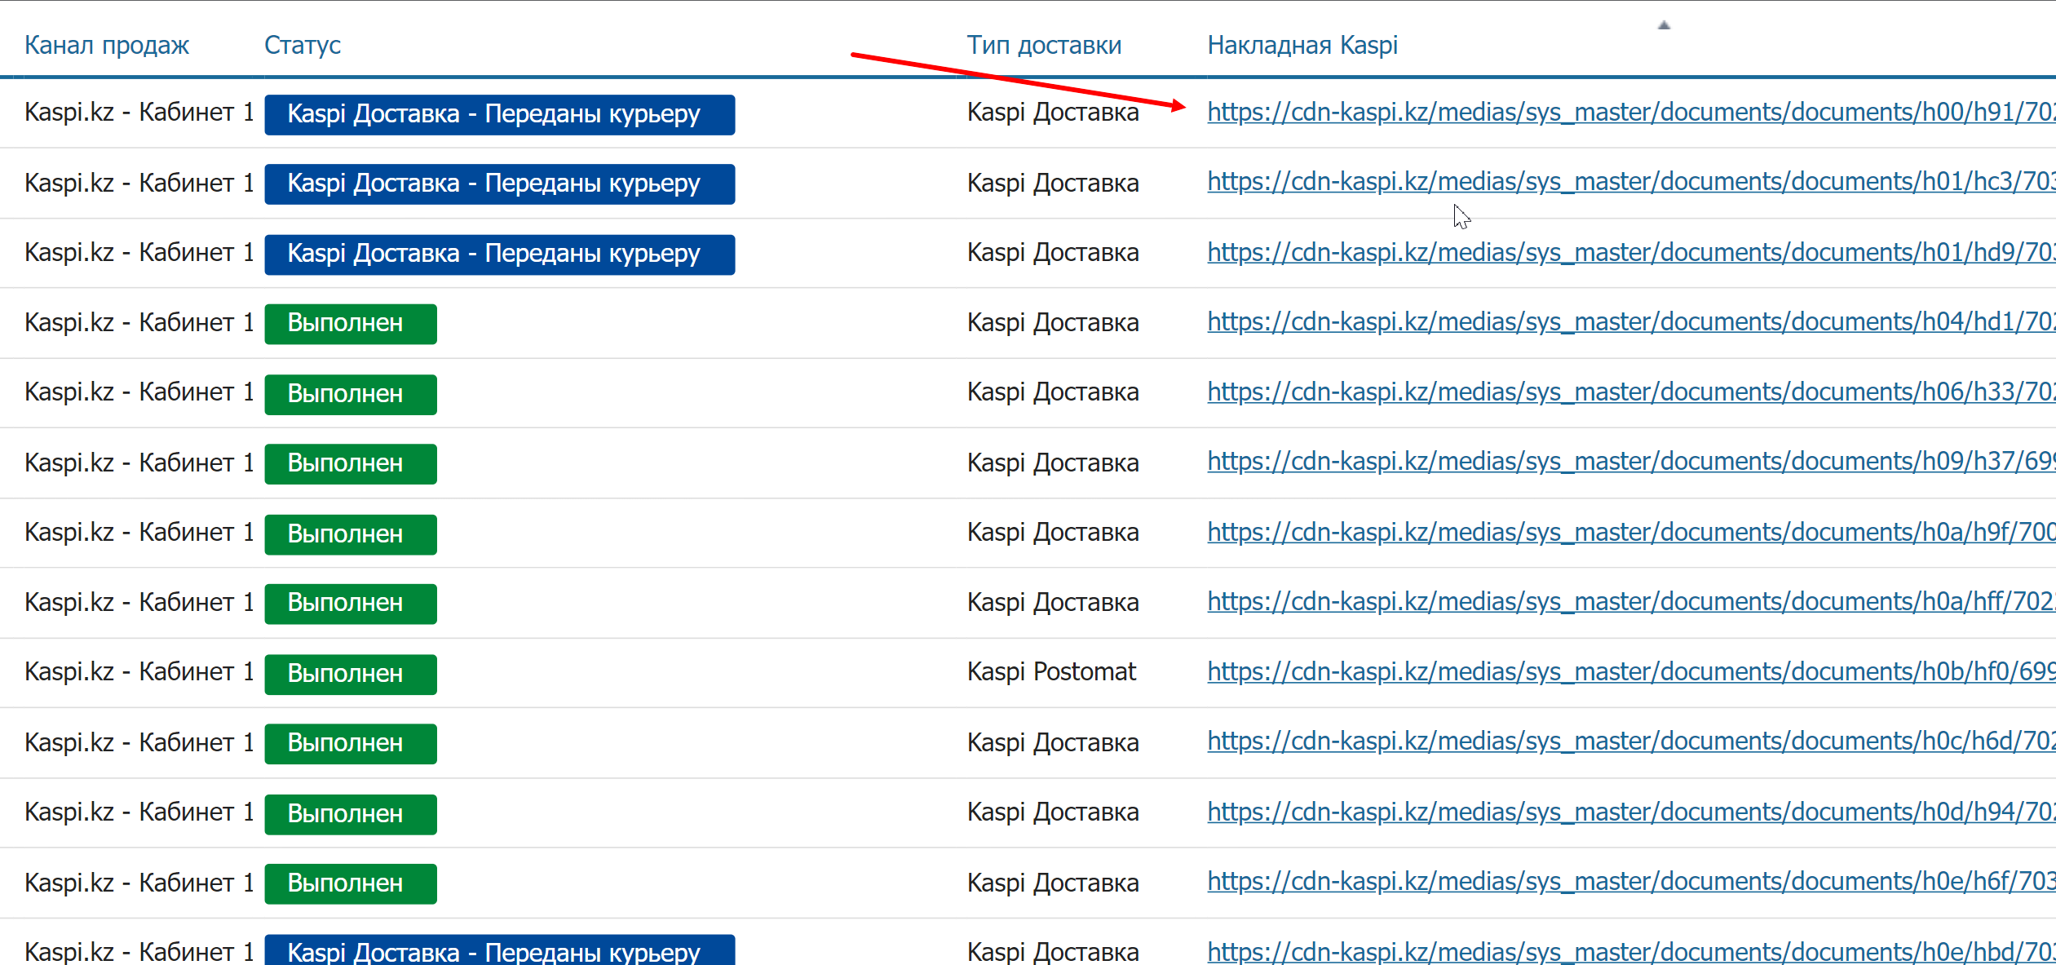
Task: Open the h0d/h94 waybill link
Action: 1629,812
